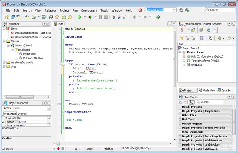Click the Save Current Desktop icon
The height and width of the screenshot is (153, 238).
tap(181, 10)
